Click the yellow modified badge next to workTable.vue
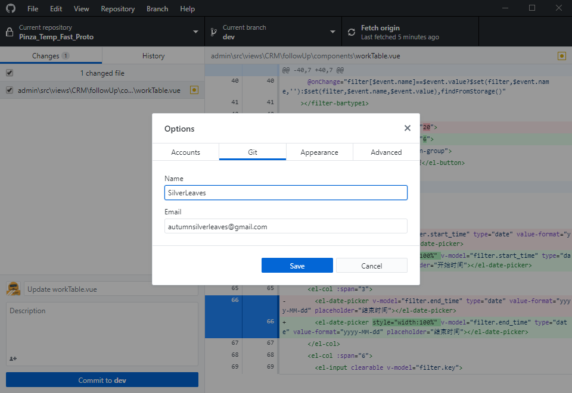This screenshot has height=393, width=572. click(x=194, y=89)
